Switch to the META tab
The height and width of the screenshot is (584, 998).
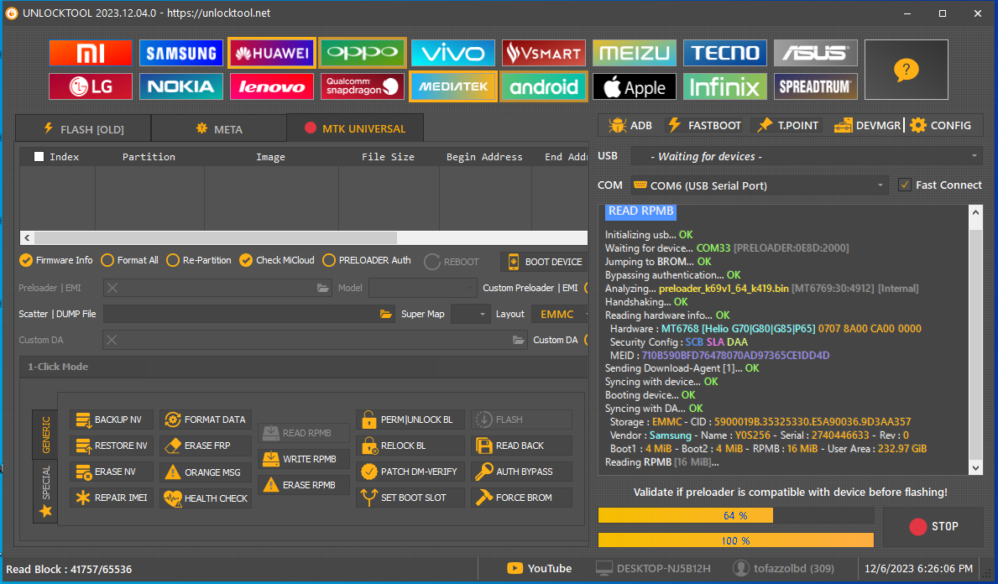tap(218, 128)
